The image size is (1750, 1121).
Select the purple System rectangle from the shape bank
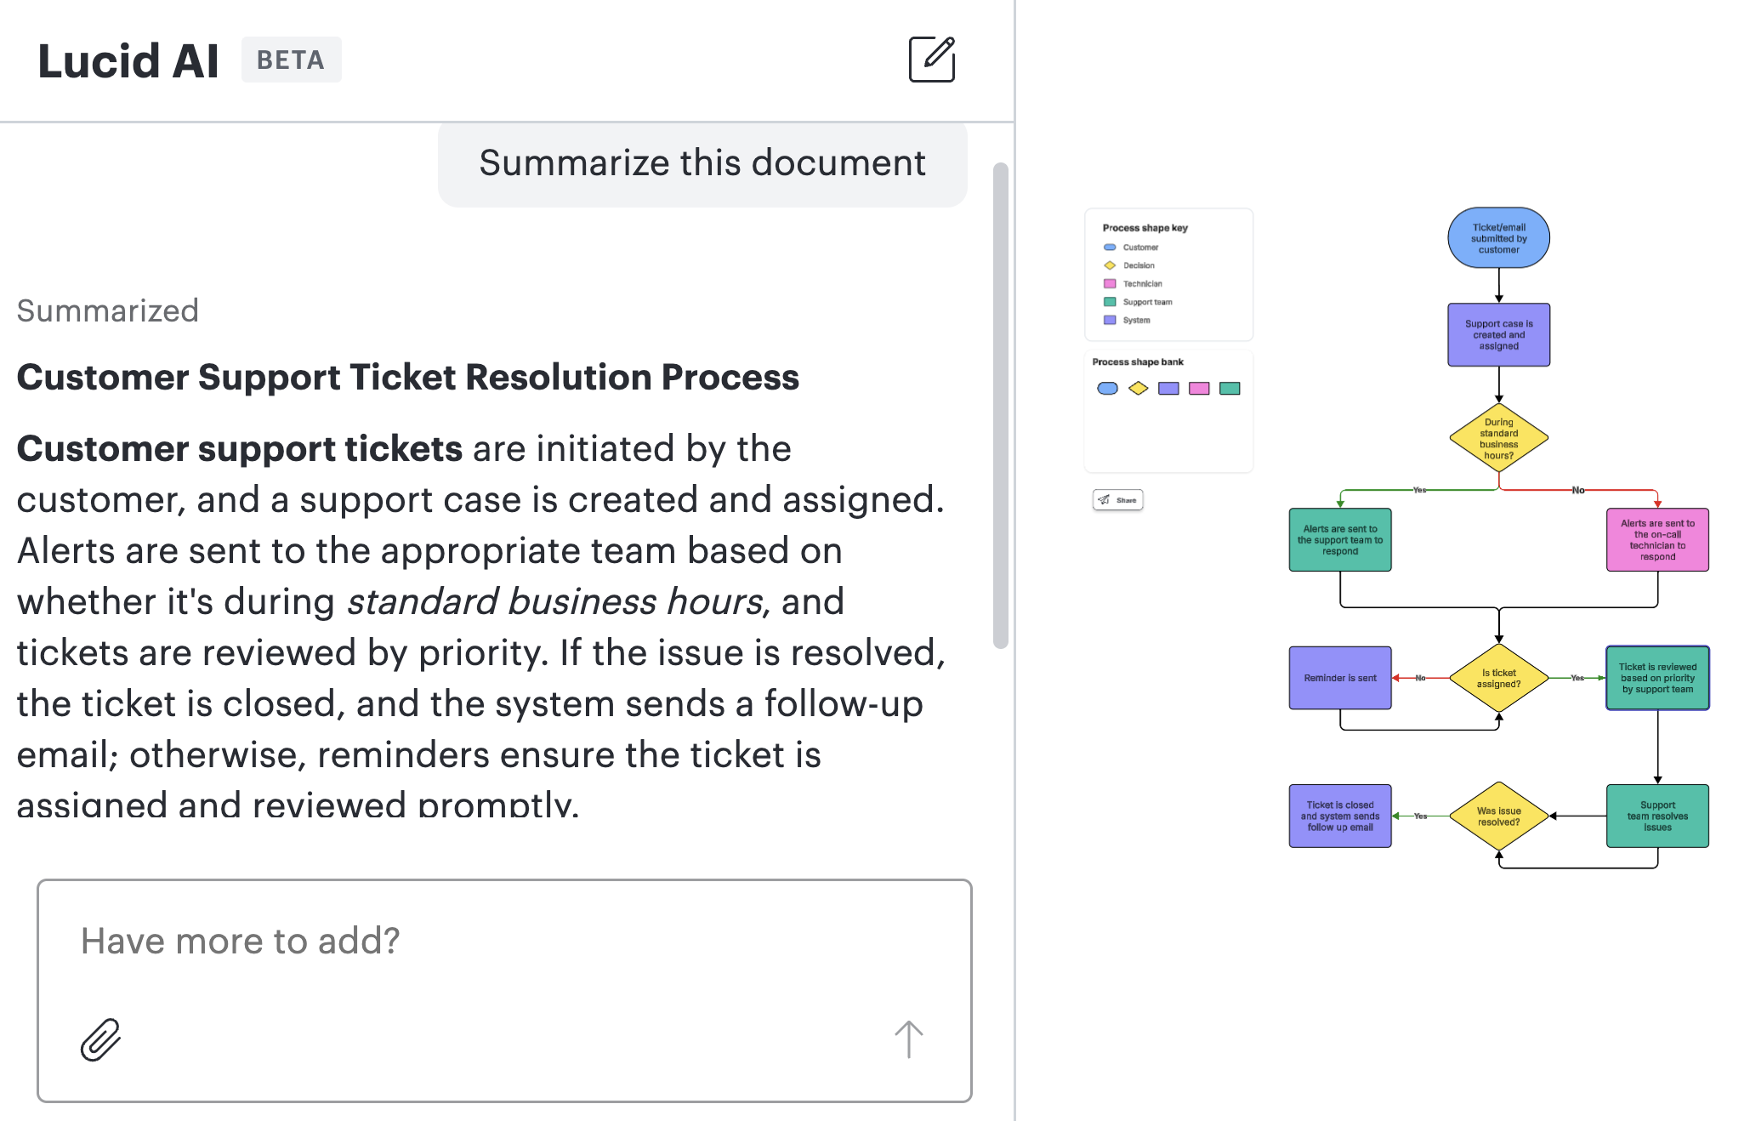click(1169, 388)
